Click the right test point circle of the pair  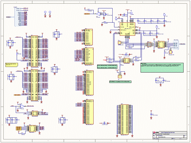point(50,12)
